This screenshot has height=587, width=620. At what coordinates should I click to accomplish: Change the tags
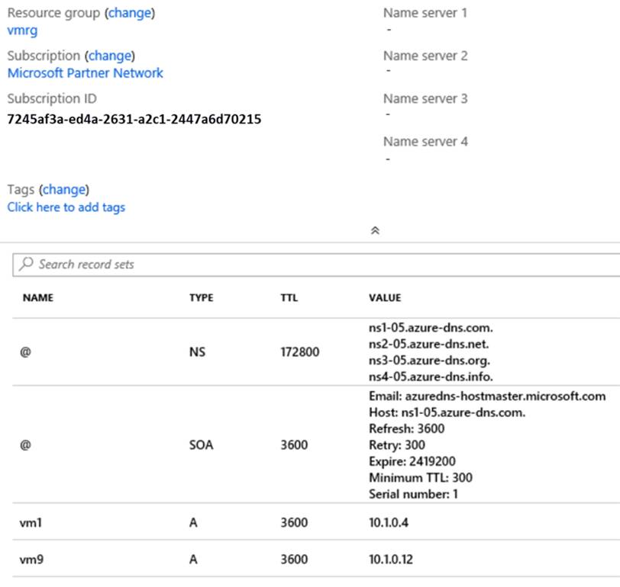pos(64,189)
